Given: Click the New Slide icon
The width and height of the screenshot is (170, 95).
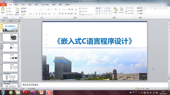Looking at the screenshot, I should click(17, 9).
